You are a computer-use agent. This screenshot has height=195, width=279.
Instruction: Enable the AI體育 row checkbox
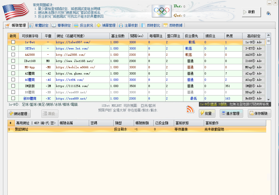coord(13,73)
